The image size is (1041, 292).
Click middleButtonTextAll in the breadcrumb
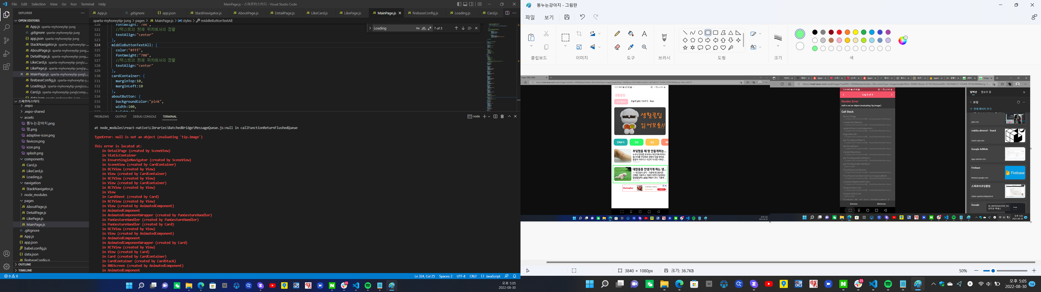click(217, 21)
